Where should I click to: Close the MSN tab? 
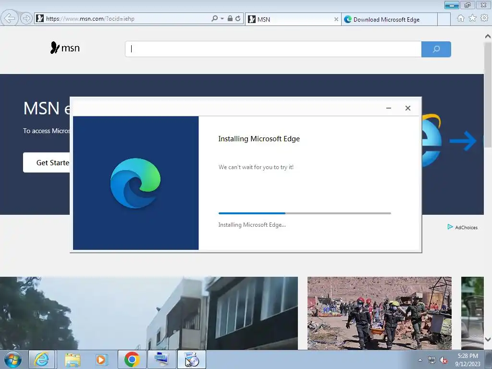tap(336, 19)
